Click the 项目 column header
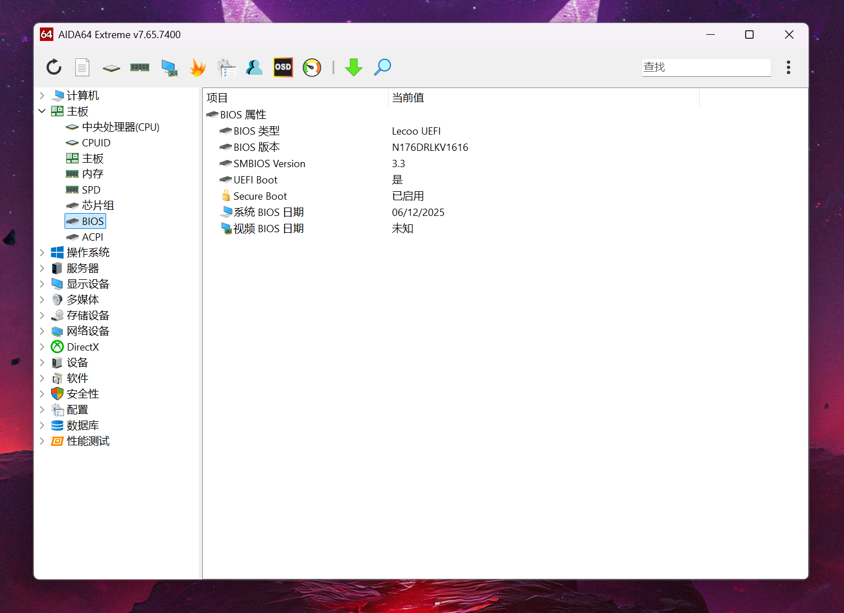 (295, 98)
